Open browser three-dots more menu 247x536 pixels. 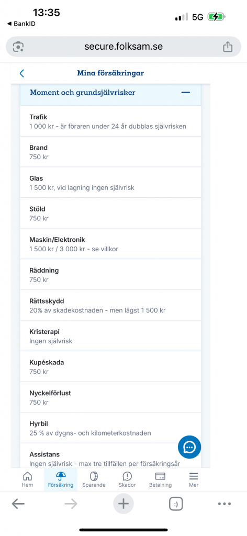[x=224, y=504]
